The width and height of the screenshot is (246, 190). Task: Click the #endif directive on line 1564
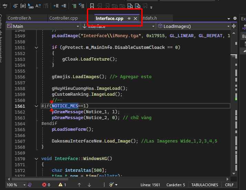pos(49,124)
